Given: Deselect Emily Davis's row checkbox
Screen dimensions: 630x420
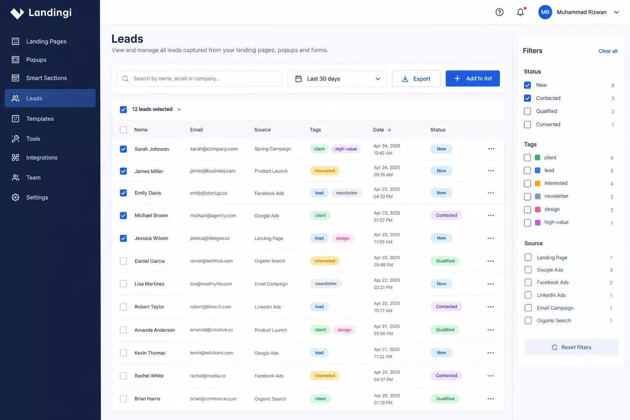Looking at the screenshot, I should [x=123, y=193].
